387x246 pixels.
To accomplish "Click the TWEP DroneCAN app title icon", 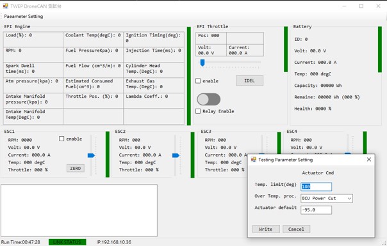I will (x=5, y=6).
